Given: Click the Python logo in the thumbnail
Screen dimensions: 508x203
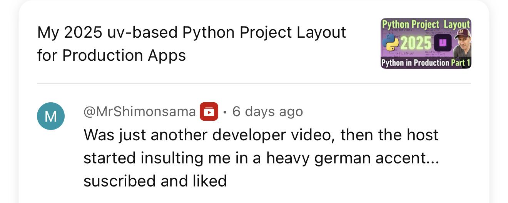Looking at the screenshot, I should [390, 42].
